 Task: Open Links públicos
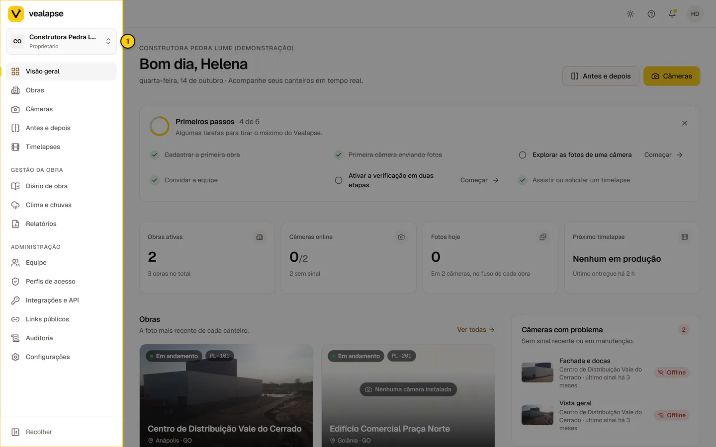(x=61, y=319)
